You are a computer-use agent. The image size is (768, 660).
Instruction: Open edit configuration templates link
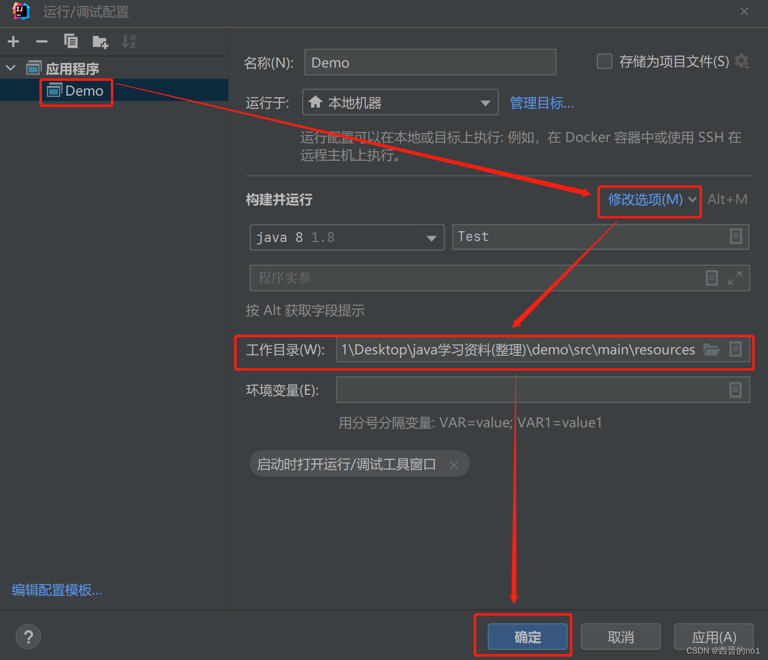[57, 590]
